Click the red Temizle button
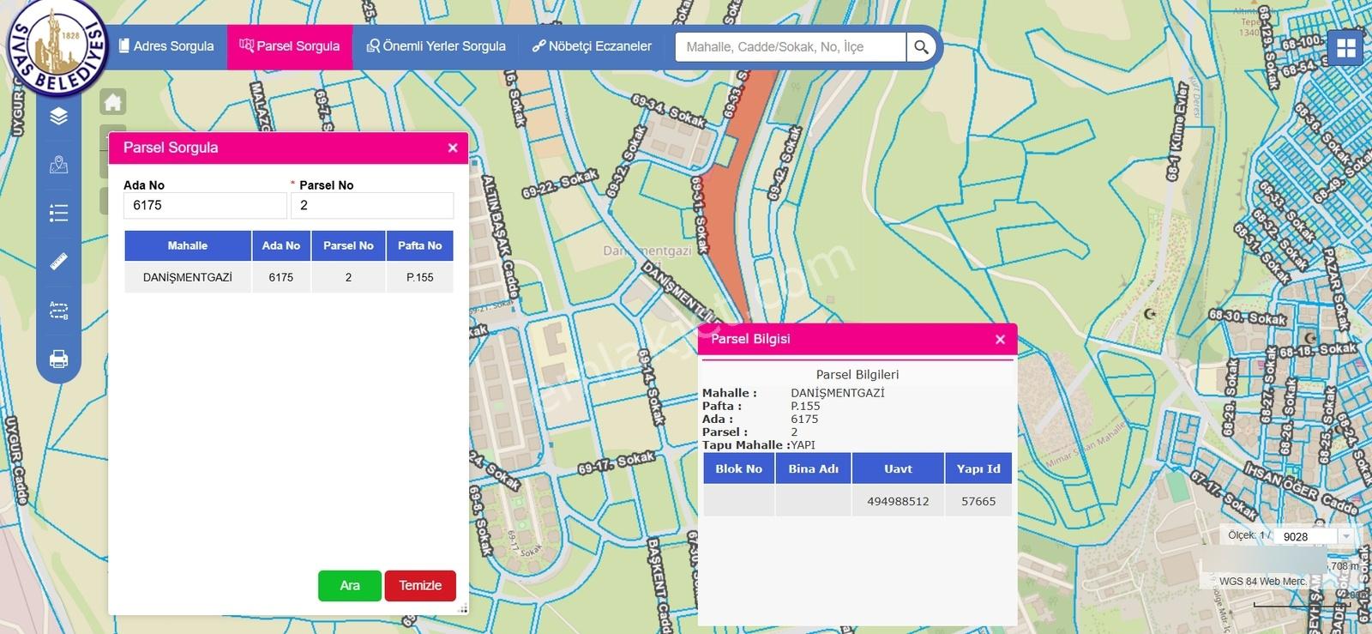This screenshot has height=634, width=1372. pos(420,585)
